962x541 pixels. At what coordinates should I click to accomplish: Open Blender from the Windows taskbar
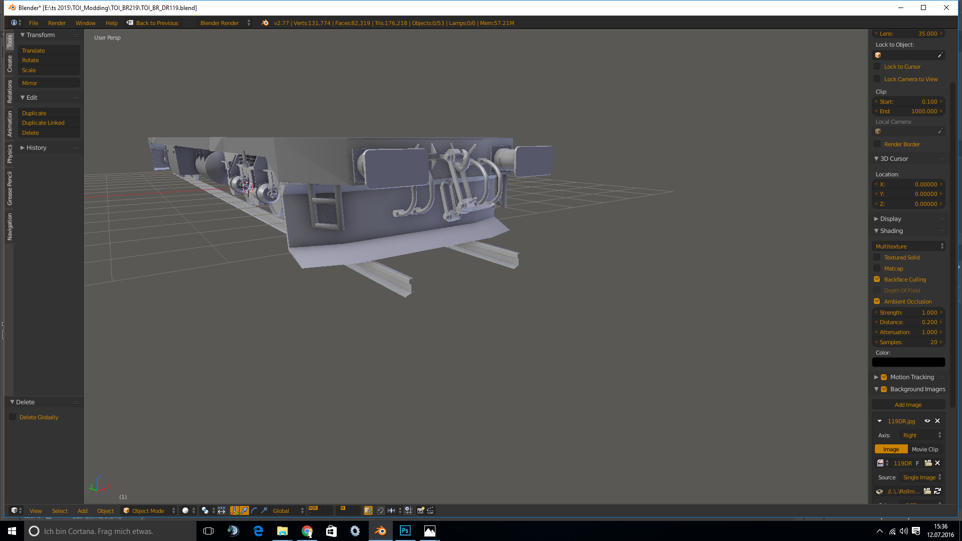coord(380,531)
